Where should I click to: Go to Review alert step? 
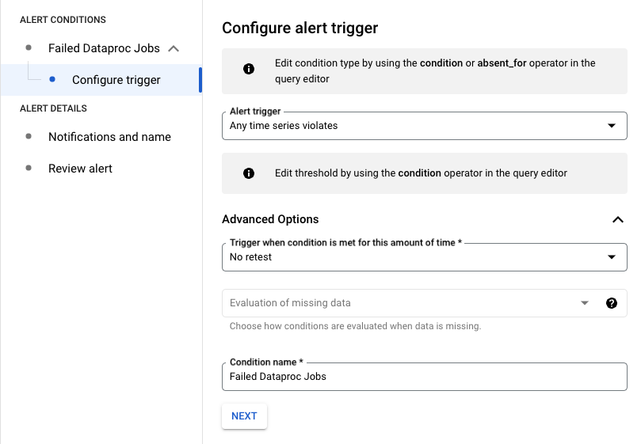click(x=80, y=169)
